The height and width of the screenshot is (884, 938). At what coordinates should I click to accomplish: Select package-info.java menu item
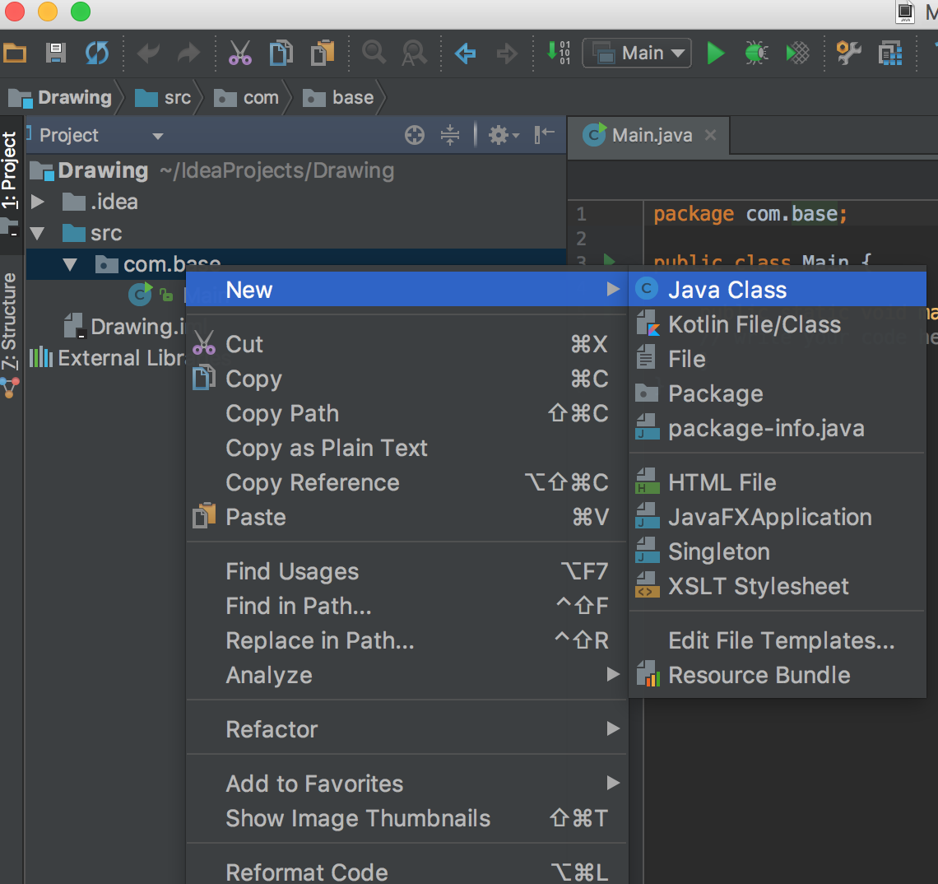tap(778, 429)
